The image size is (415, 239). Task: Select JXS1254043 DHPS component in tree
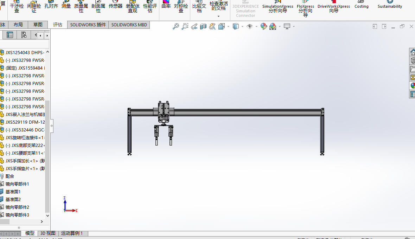tap(23, 53)
